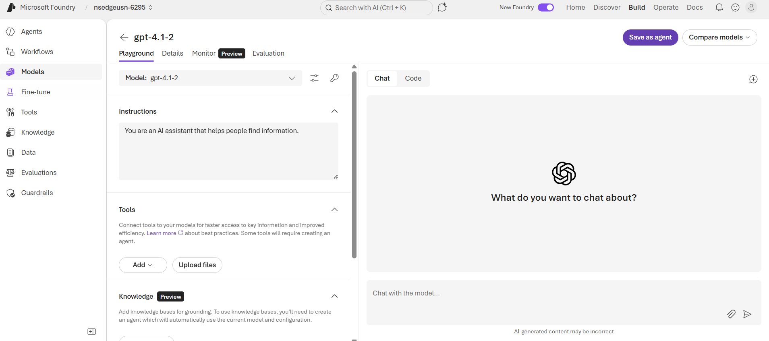The width and height of the screenshot is (769, 341).
Task: Click the Instructions textarea resize handle
Action: [336, 177]
